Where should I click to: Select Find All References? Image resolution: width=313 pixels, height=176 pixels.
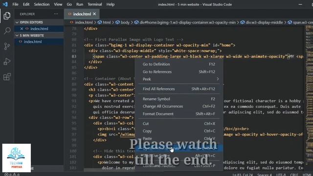(179, 89)
